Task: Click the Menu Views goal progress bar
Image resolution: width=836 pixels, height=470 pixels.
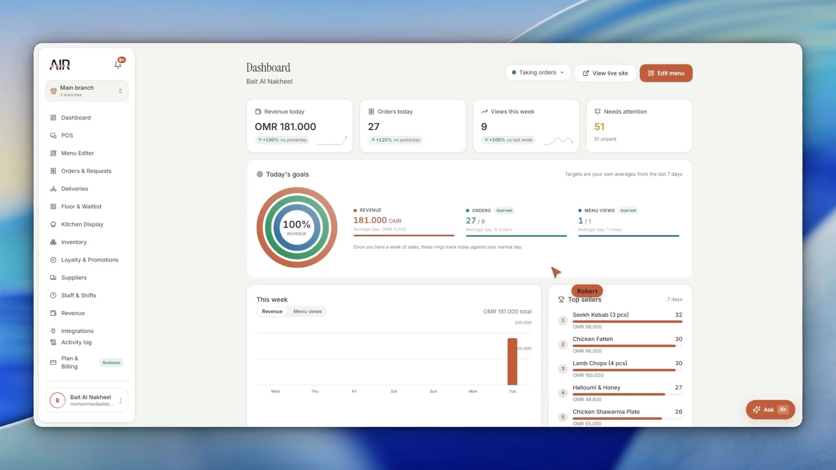Action: point(628,236)
